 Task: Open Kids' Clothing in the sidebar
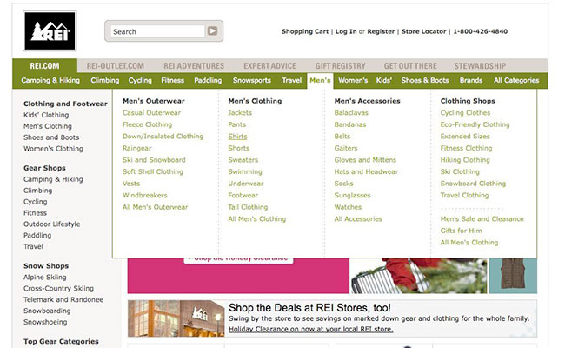(x=46, y=115)
